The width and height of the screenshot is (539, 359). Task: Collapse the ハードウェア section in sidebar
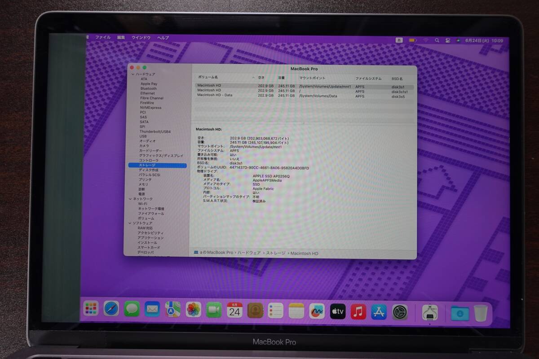133,74
